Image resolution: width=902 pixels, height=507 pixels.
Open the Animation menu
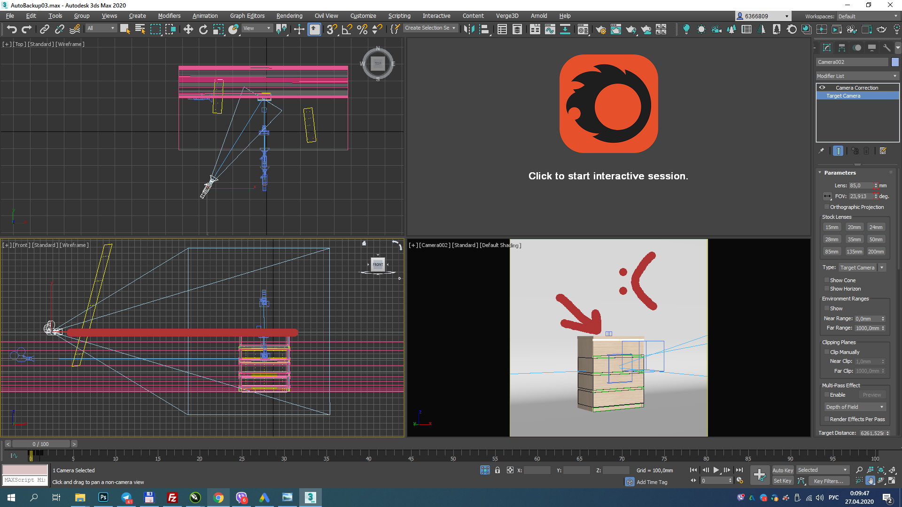(x=205, y=15)
